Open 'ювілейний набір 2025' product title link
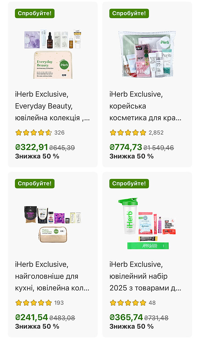Screen dimensions: 200x338 145,276
